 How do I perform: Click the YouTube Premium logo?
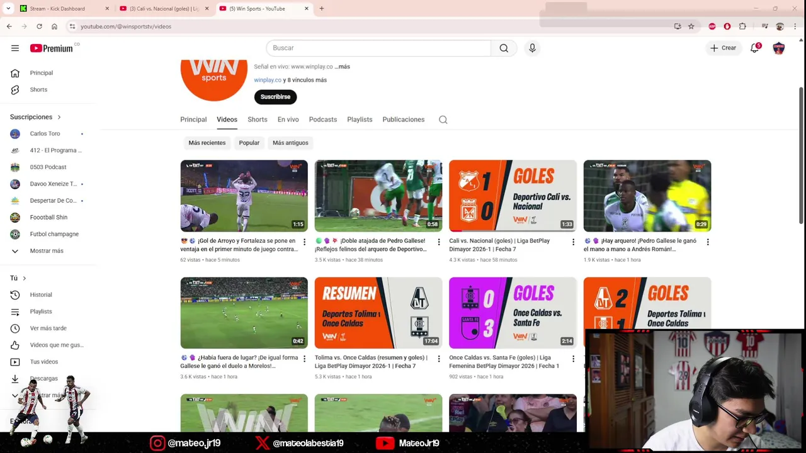click(x=52, y=48)
